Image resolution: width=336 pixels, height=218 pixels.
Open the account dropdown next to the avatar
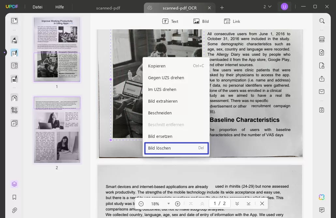tap(267, 7)
